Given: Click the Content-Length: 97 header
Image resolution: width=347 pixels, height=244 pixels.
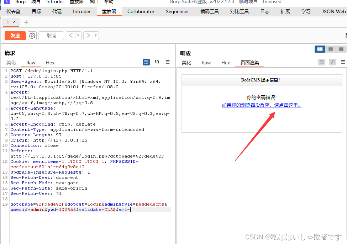Looking at the screenshot, I should [36, 135].
